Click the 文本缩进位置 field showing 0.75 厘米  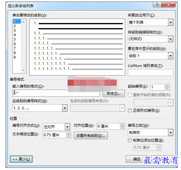[54, 135]
